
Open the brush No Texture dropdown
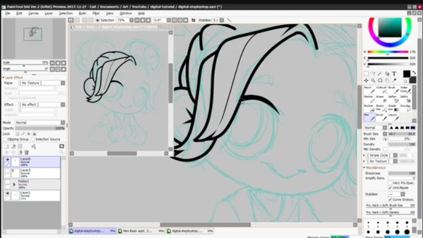381,161
